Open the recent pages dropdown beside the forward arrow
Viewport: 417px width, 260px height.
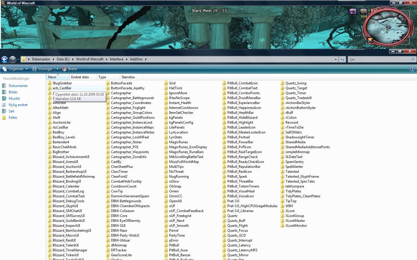tap(18, 60)
